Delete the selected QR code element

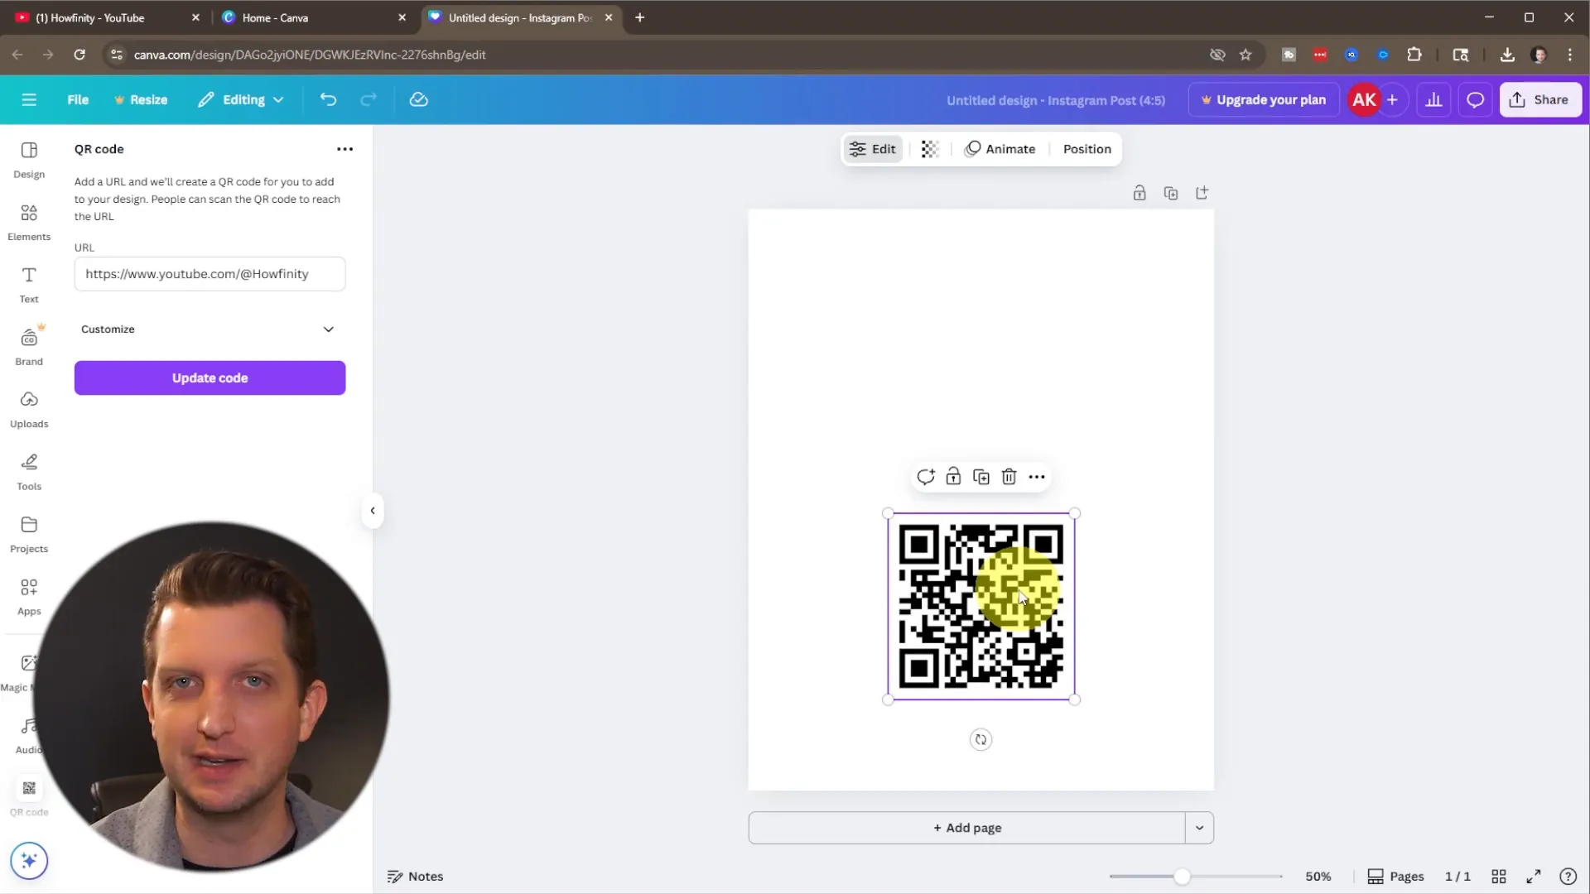pyautogui.click(x=1009, y=477)
